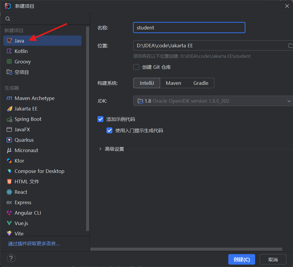
Task: Click the horizontal scrollbar at bottom
Action: pos(186,249)
